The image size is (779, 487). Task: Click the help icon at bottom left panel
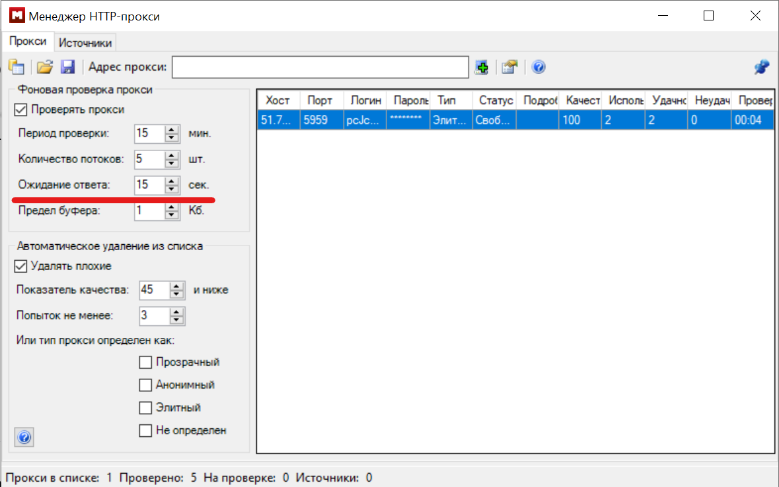(x=24, y=437)
